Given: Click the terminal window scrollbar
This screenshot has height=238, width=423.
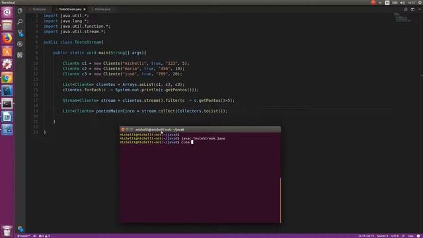Looking at the screenshot, I should pyautogui.click(x=280, y=200).
